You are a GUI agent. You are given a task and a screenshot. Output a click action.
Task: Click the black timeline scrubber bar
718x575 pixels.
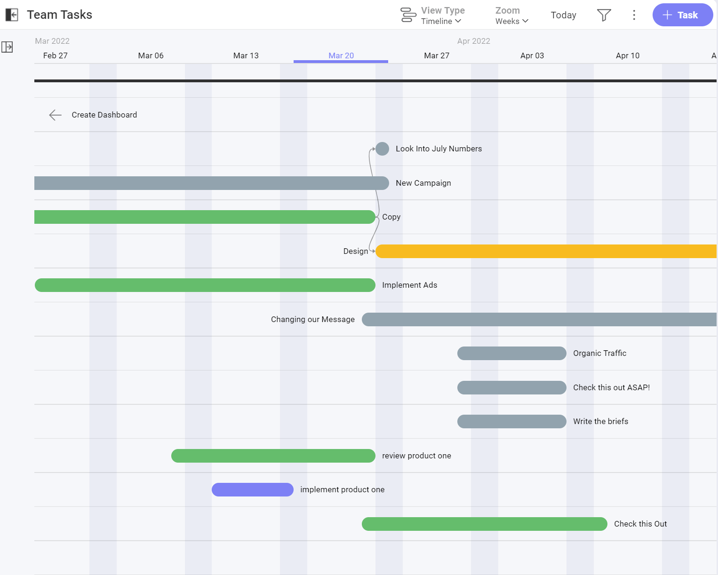(329, 81)
